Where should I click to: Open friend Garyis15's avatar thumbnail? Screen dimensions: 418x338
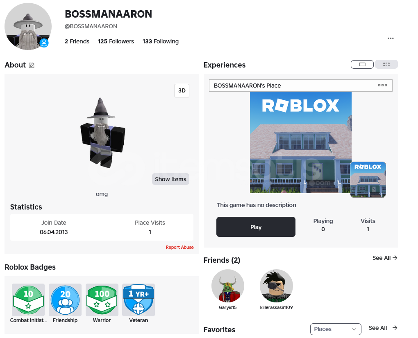pos(228,286)
